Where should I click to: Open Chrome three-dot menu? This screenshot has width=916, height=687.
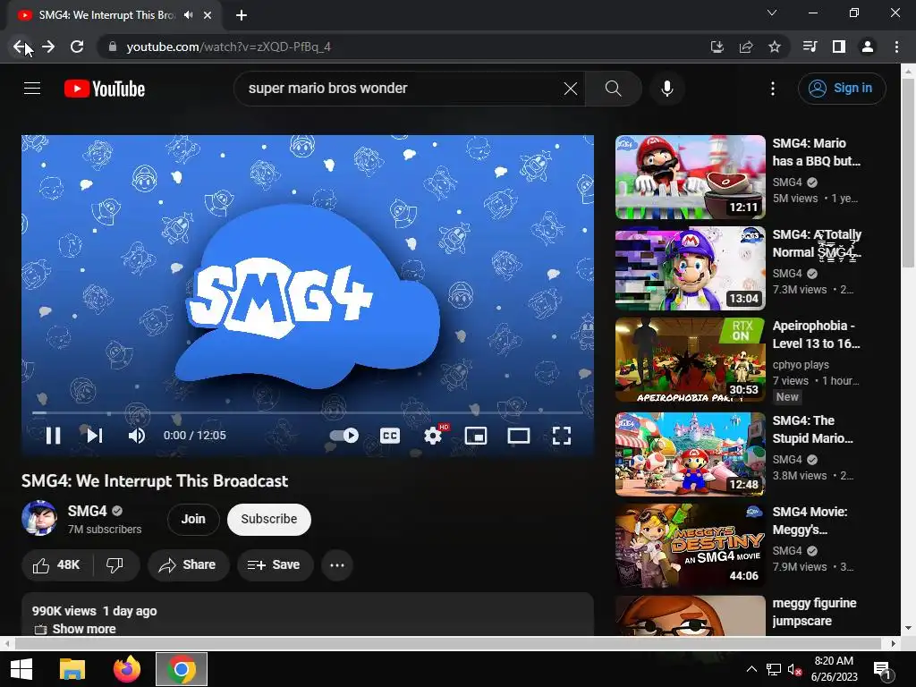point(896,47)
